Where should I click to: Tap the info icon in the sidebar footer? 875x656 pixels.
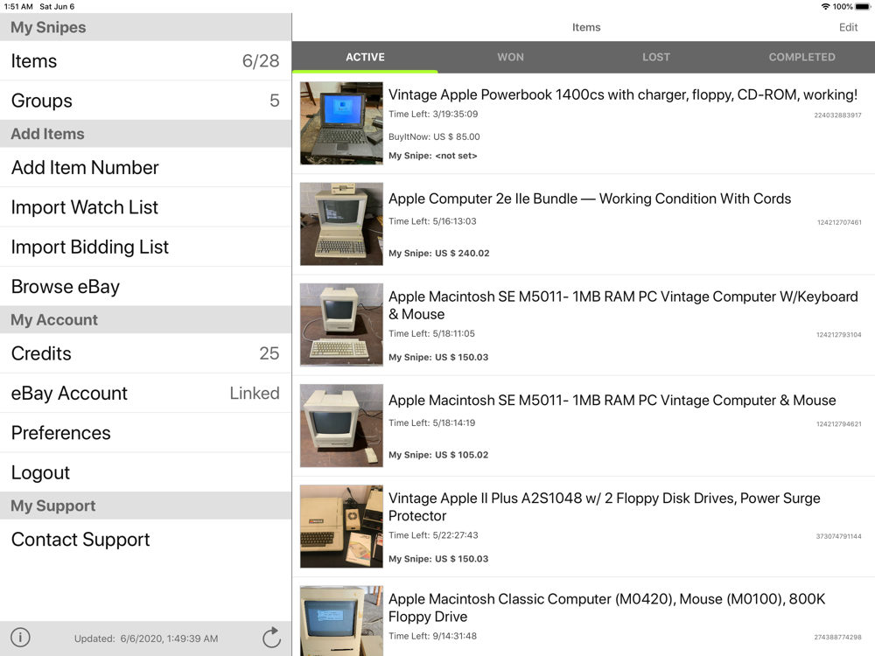[x=21, y=637]
